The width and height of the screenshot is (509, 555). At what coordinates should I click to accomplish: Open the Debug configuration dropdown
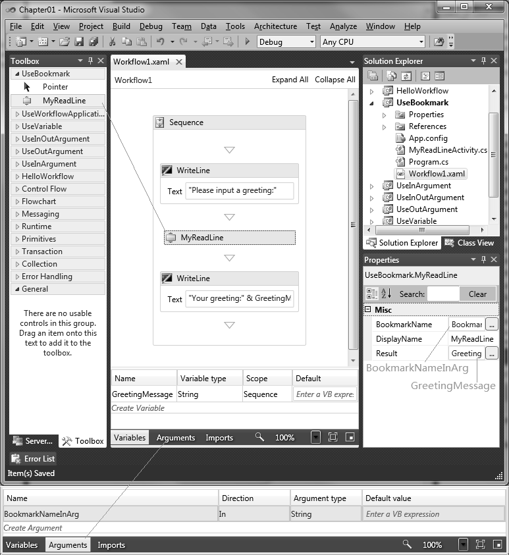click(x=312, y=41)
